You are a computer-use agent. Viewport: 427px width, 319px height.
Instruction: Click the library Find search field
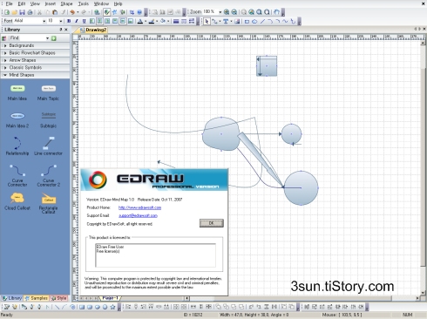pyautogui.click(x=29, y=38)
